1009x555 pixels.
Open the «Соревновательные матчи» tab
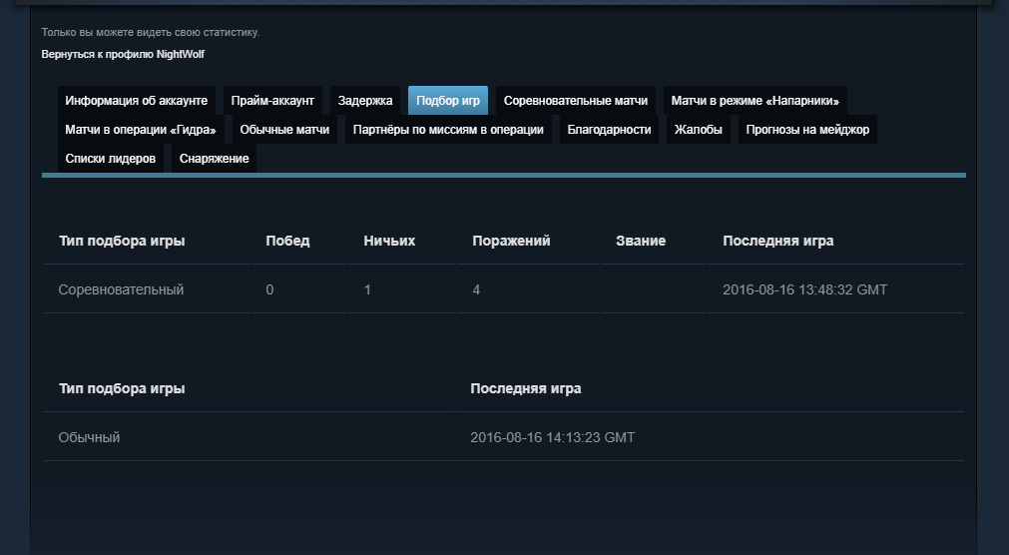point(576,101)
